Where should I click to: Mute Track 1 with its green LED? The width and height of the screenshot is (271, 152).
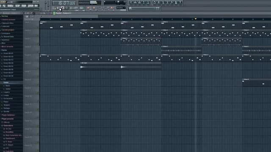point(38,27)
